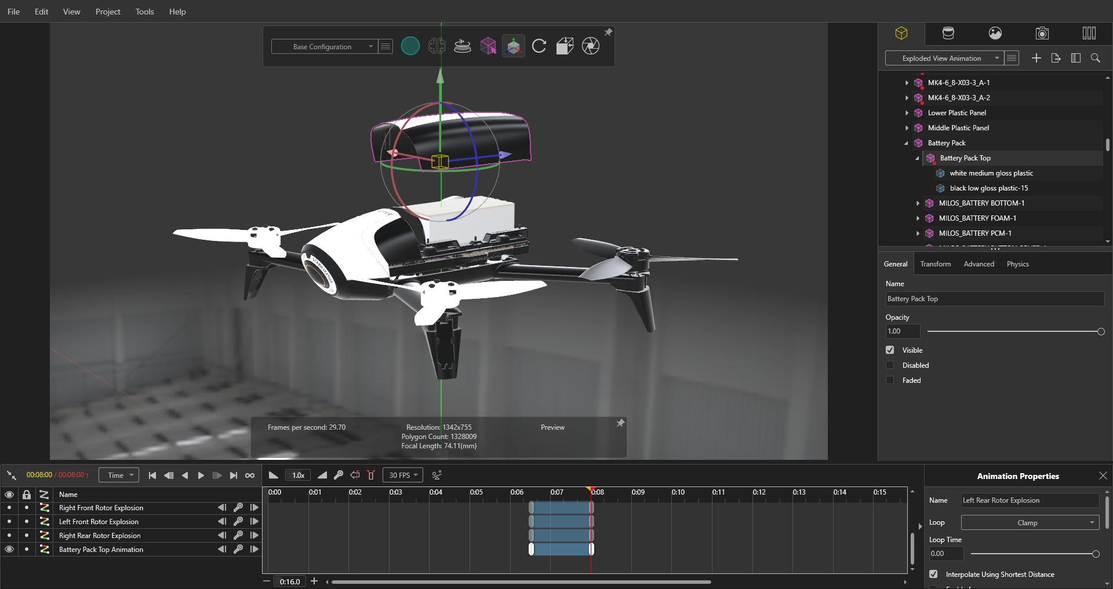1113x589 pixels.
Task: Click the camera tab icon in right panel
Action: click(1042, 34)
